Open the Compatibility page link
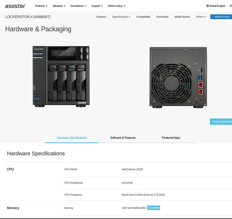Image resolution: width=232 pixels, height=219 pixels. pos(143,17)
